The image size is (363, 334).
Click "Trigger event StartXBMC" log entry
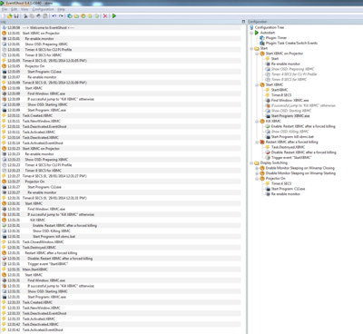tap(48, 264)
